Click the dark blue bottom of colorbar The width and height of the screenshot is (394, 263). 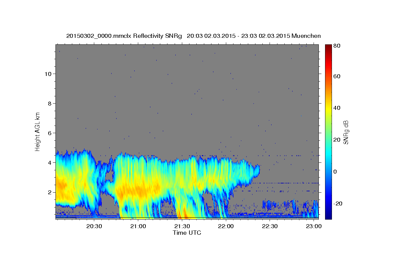pyautogui.click(x=328, y=216)
